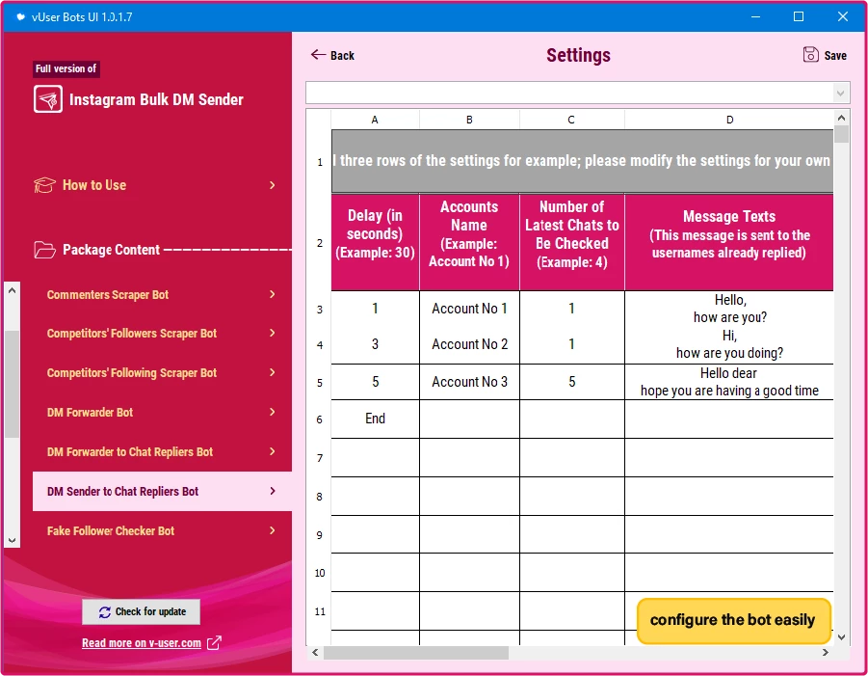868x676 pixels.
Task: Select Fake Follower Checker Bot item
Action: (162, 530)
